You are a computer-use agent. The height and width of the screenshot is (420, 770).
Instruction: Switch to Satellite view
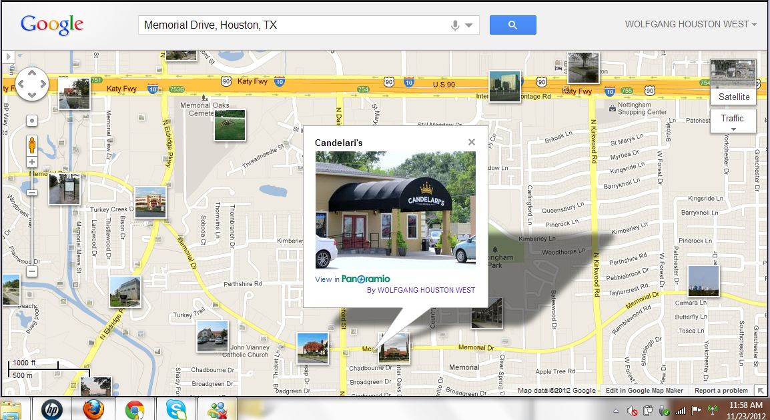pyautogui.click(x=734, y=82)
